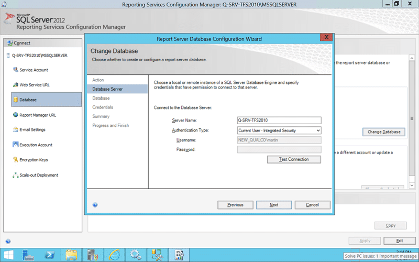Viewport: 419px width, 262px height.
Task: Click the Next button
Action: 274,205
